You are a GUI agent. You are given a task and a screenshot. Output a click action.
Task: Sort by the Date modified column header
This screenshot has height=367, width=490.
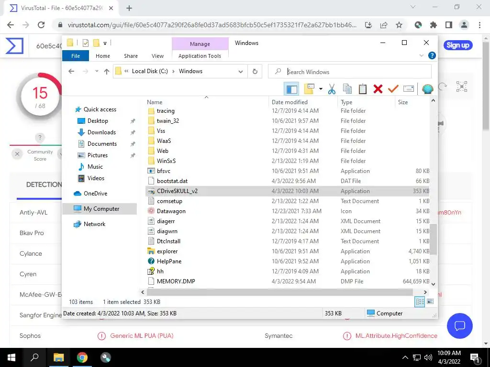coord(290,102)
